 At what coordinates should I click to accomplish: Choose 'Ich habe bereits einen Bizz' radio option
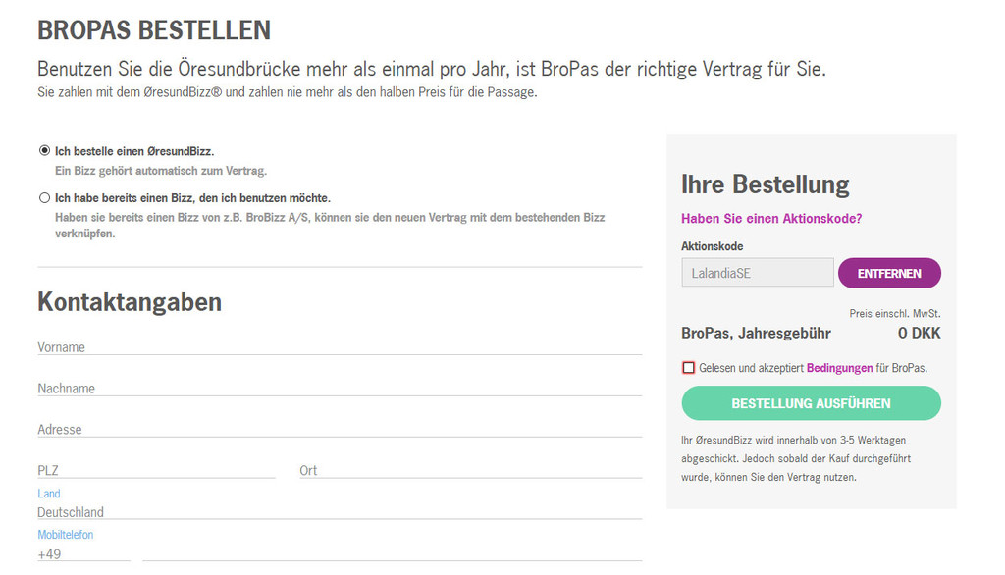(x=44, y=197)
